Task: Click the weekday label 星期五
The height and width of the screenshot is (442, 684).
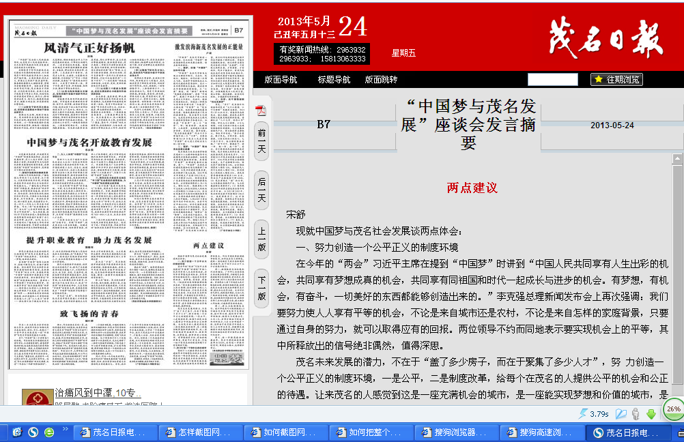Action: [x=403, y=53]
